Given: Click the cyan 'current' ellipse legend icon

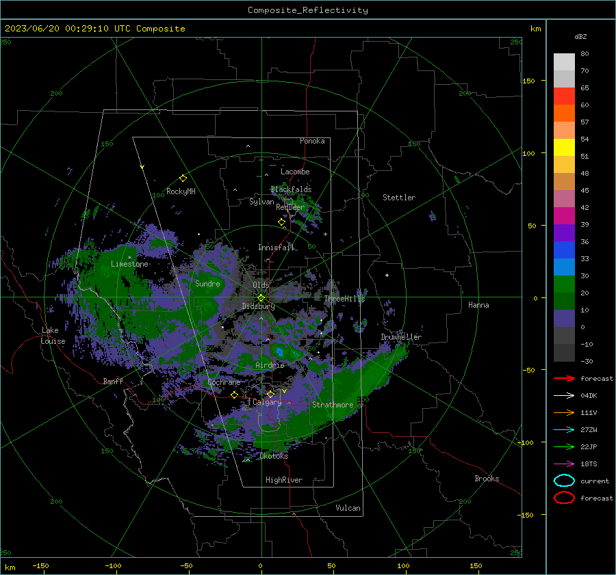Looking at the screenshot, I should click(564, 481).
